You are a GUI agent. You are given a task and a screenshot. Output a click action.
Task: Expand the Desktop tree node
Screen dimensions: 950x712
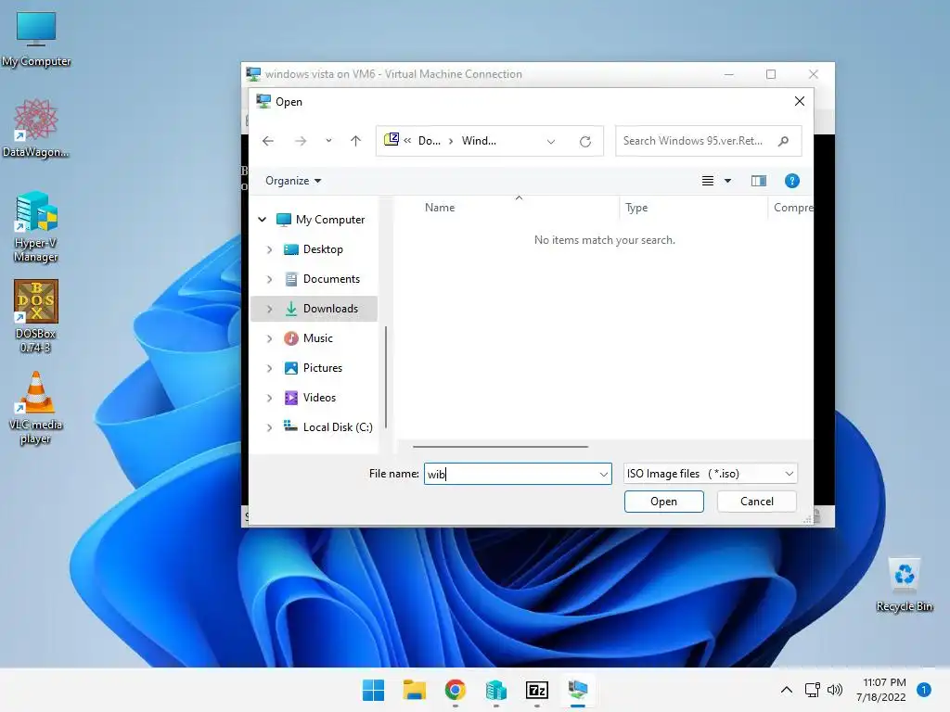point(270,249)
